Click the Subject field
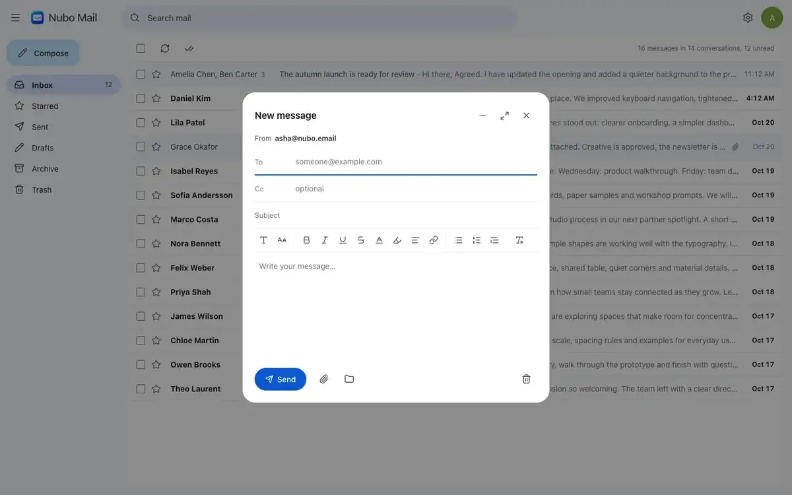 396,215
